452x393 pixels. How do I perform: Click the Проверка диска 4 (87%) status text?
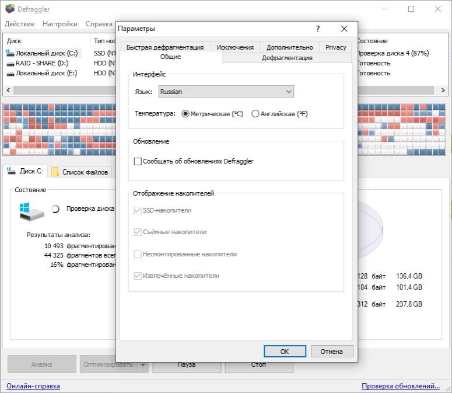[x=393, y=53]
